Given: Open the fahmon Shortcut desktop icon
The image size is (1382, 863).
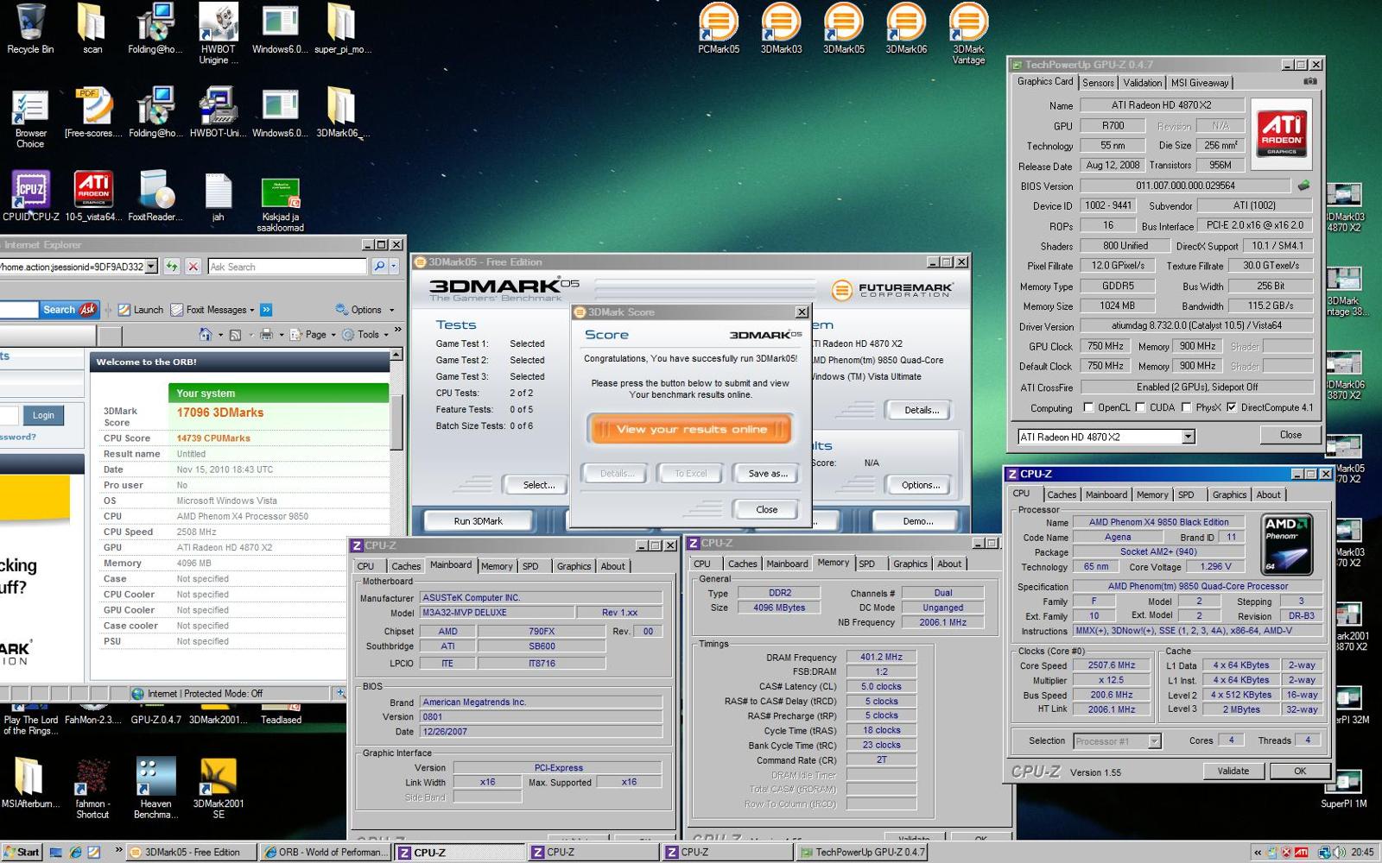Looking at the screenshot, I should [x=92, y=787].
